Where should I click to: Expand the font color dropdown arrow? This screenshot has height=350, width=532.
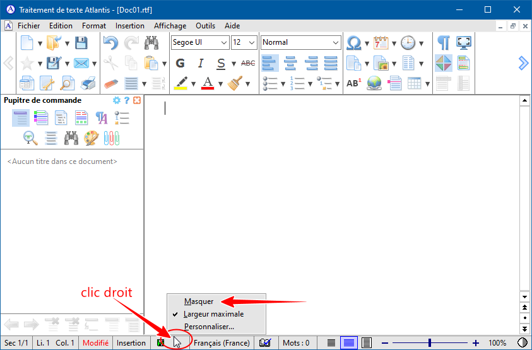220,84
